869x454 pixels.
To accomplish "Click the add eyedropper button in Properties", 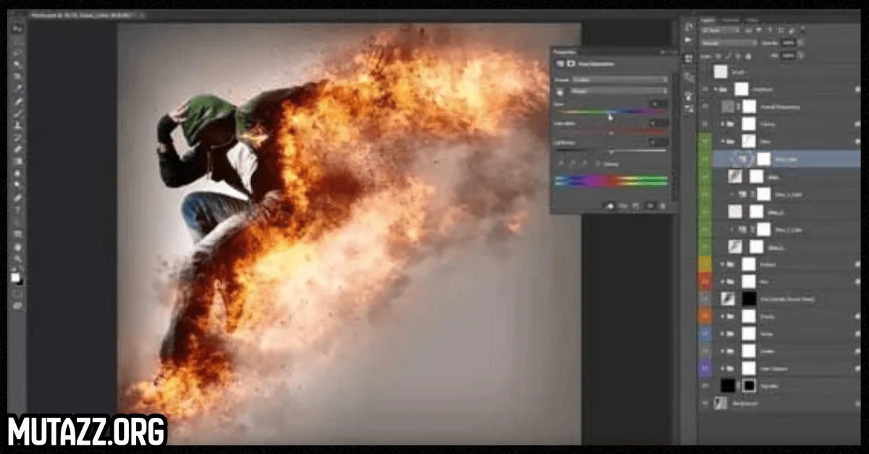I will tap(572, 163).
